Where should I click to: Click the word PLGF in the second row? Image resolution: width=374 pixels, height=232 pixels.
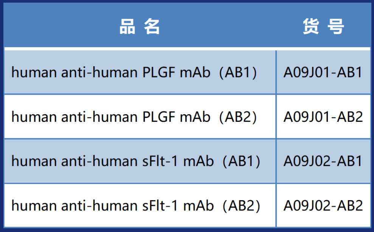[159, 117]
